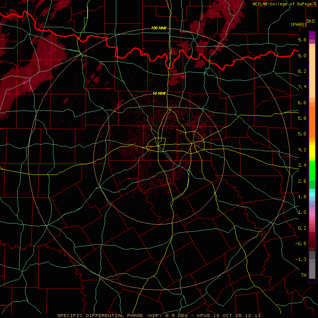Click the 4.2 scale value
Screen dimensions: 318x318
click(302, 150)
